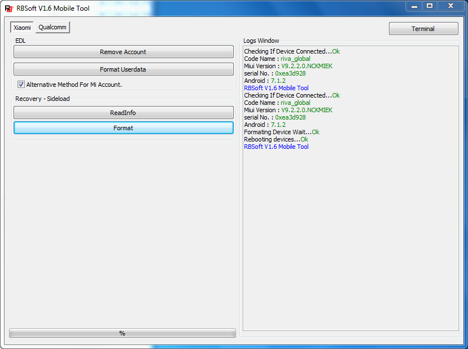Viewport: 468px width, 349px height.
Task: Click first 'Checking If Device Connected...Ok' log line
Action: click(292, 51)
